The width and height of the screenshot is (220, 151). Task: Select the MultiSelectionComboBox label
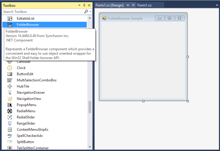pyautogui.click(x=37, y=80)
